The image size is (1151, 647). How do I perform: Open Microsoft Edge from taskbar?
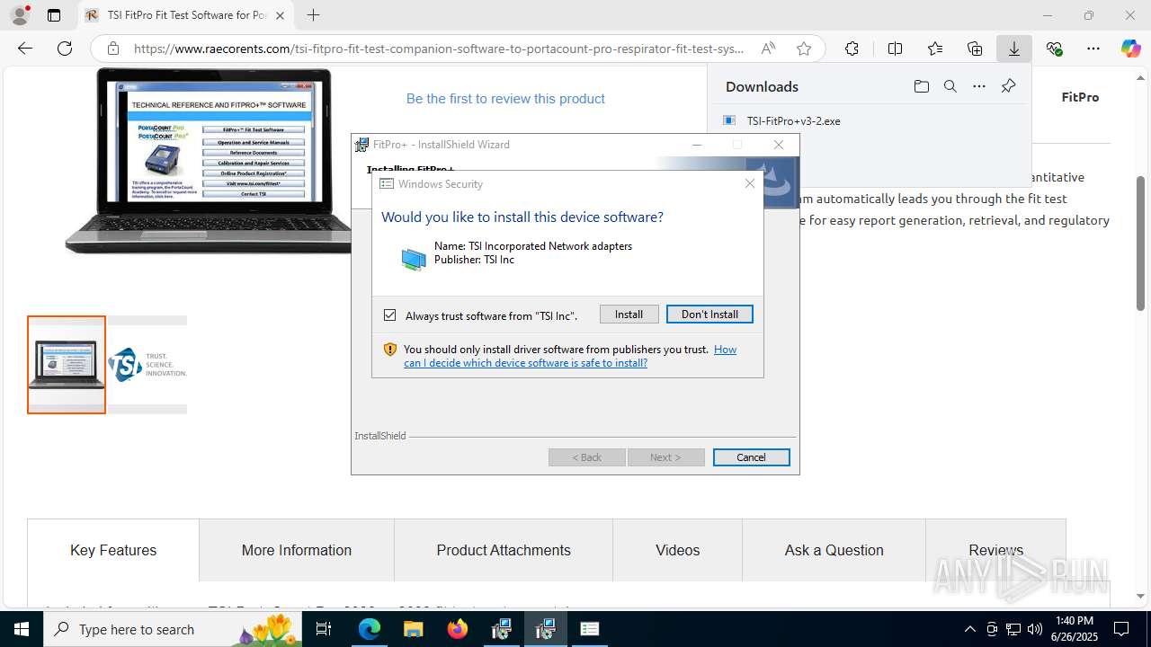(x=370, y=629)
